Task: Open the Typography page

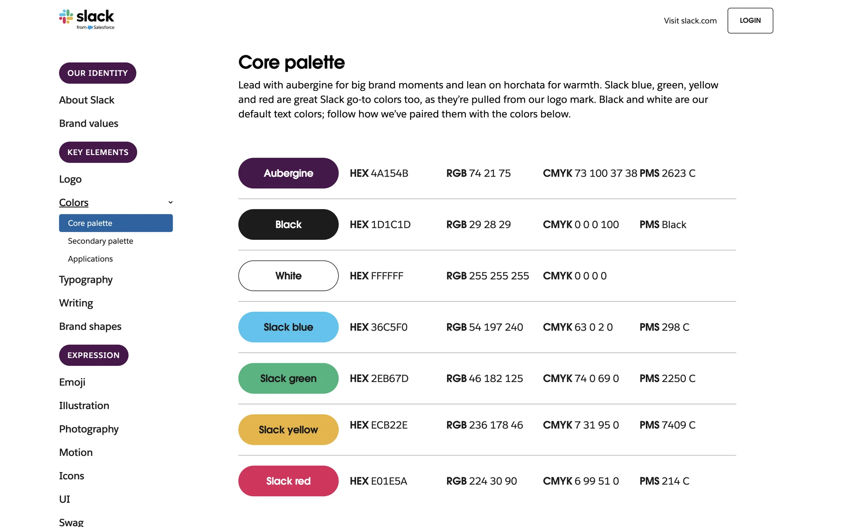Action: pos(86,280)
